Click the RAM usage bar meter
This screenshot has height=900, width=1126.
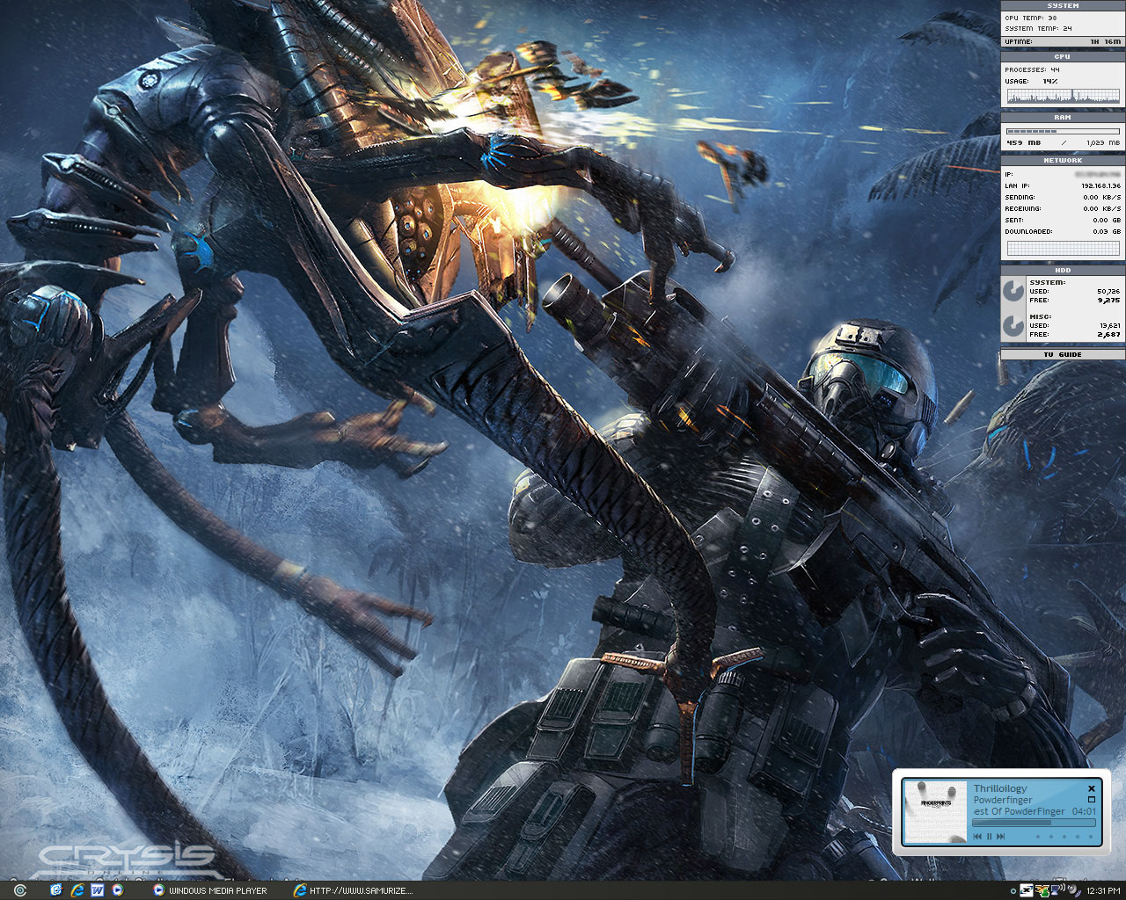tap(1063, 132)
